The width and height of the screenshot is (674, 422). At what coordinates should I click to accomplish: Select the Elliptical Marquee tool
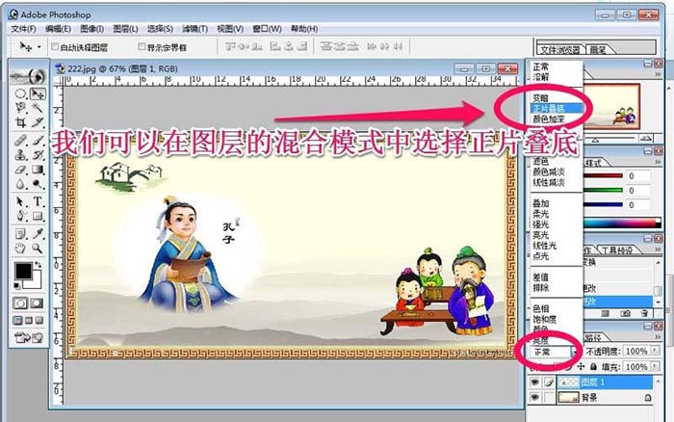(x=20, y=93)
